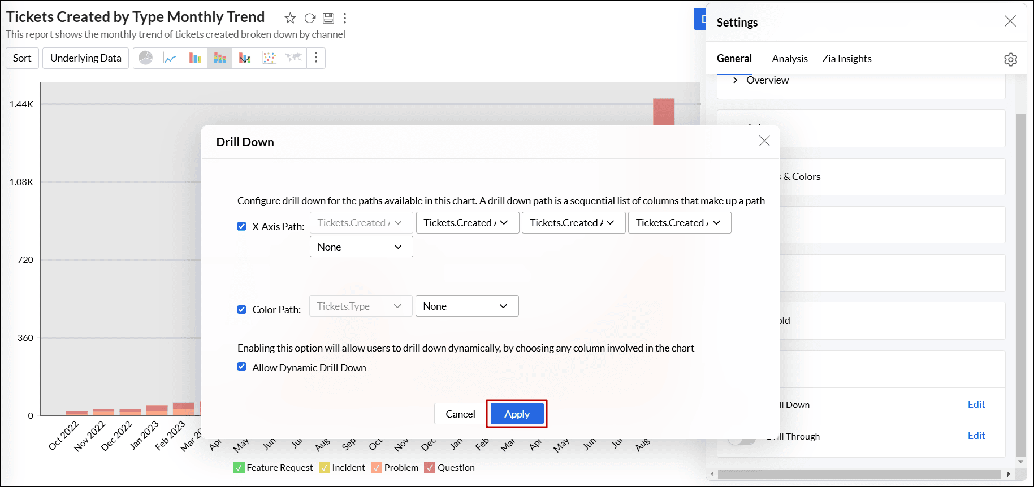Mark report as favorite with star
The height and width of the screenshot is (487, 1034).
pos(290,18)
